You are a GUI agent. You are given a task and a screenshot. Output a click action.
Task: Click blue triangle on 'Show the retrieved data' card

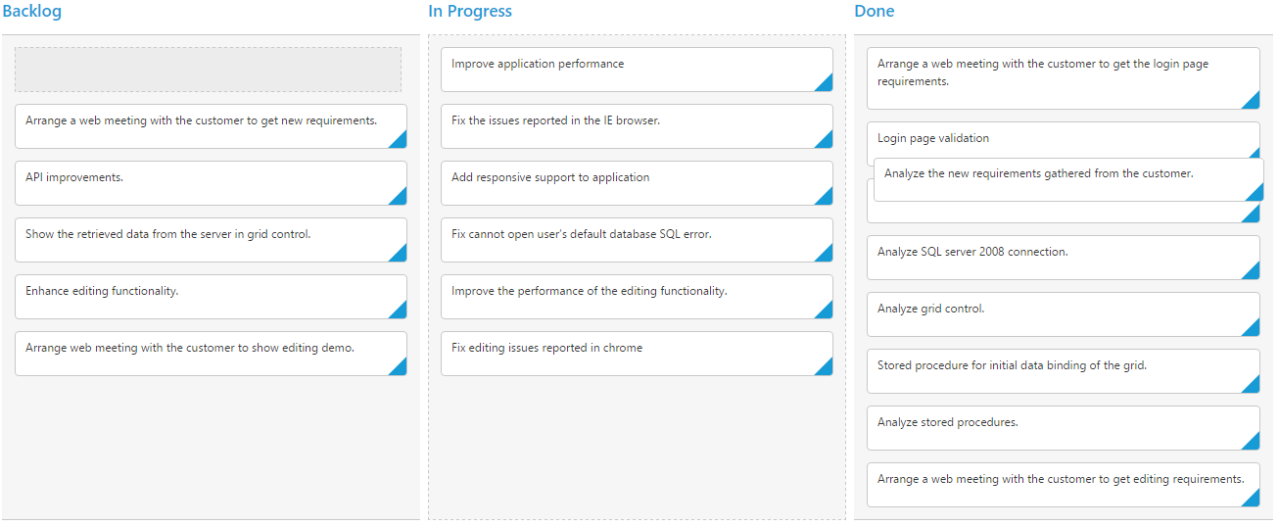pyautogui.click(x=401, y=256)
